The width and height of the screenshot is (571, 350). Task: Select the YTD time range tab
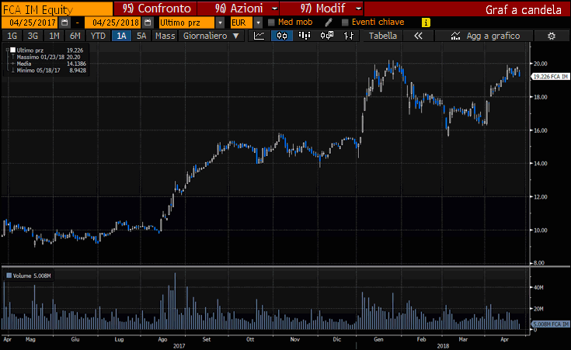coord(98,36)
